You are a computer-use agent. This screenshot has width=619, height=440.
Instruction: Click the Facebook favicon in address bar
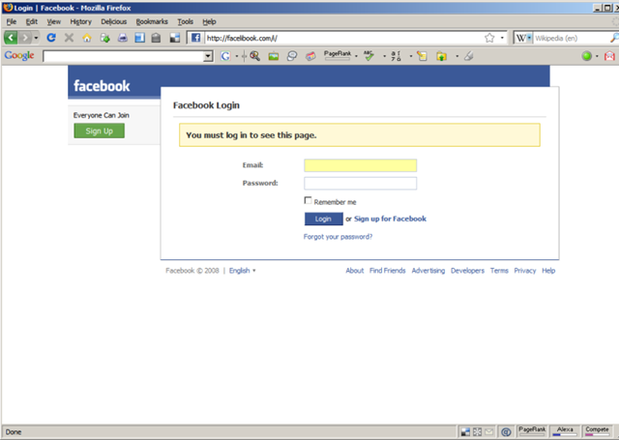[195, 38]
